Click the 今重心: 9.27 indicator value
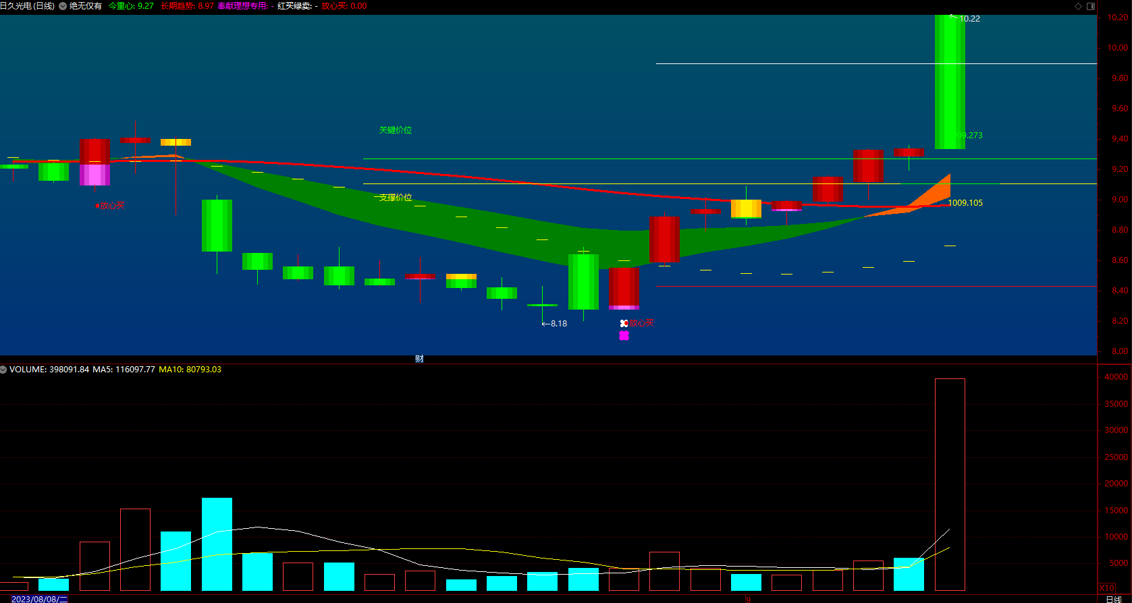 pos(131,6)
